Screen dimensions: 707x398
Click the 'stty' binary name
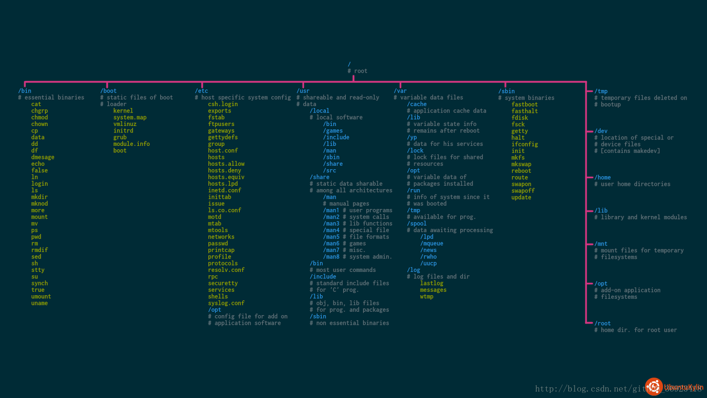coord(38,270)
